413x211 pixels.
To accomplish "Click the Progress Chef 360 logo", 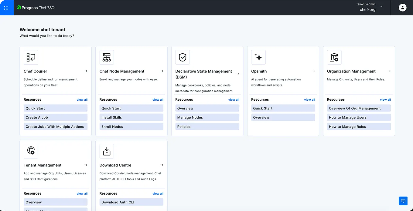I will click(x=36, y=8).
